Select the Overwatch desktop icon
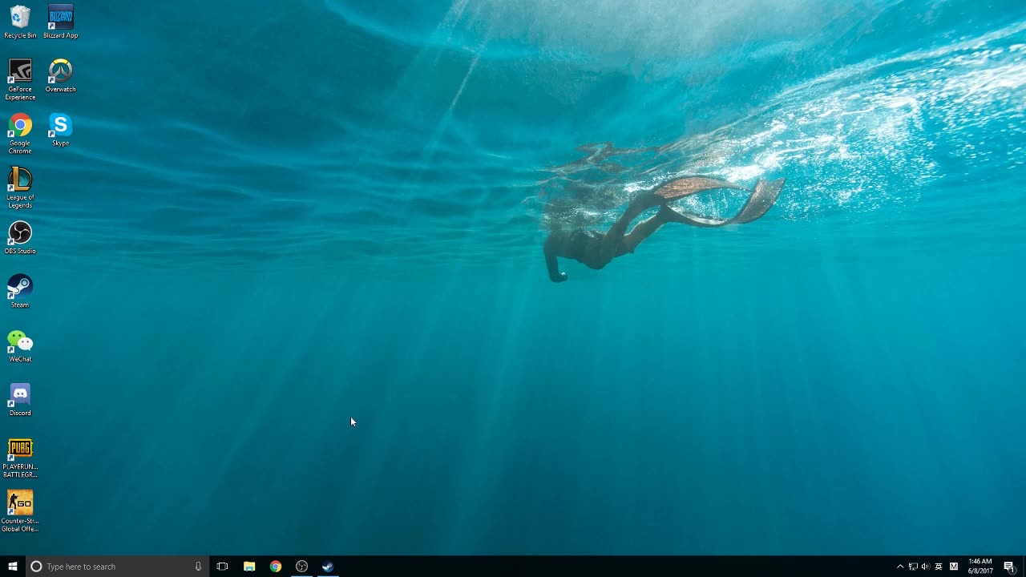The height and width of the screenshot is (577, 1026). pyautogui.click(x=60, y=76)
